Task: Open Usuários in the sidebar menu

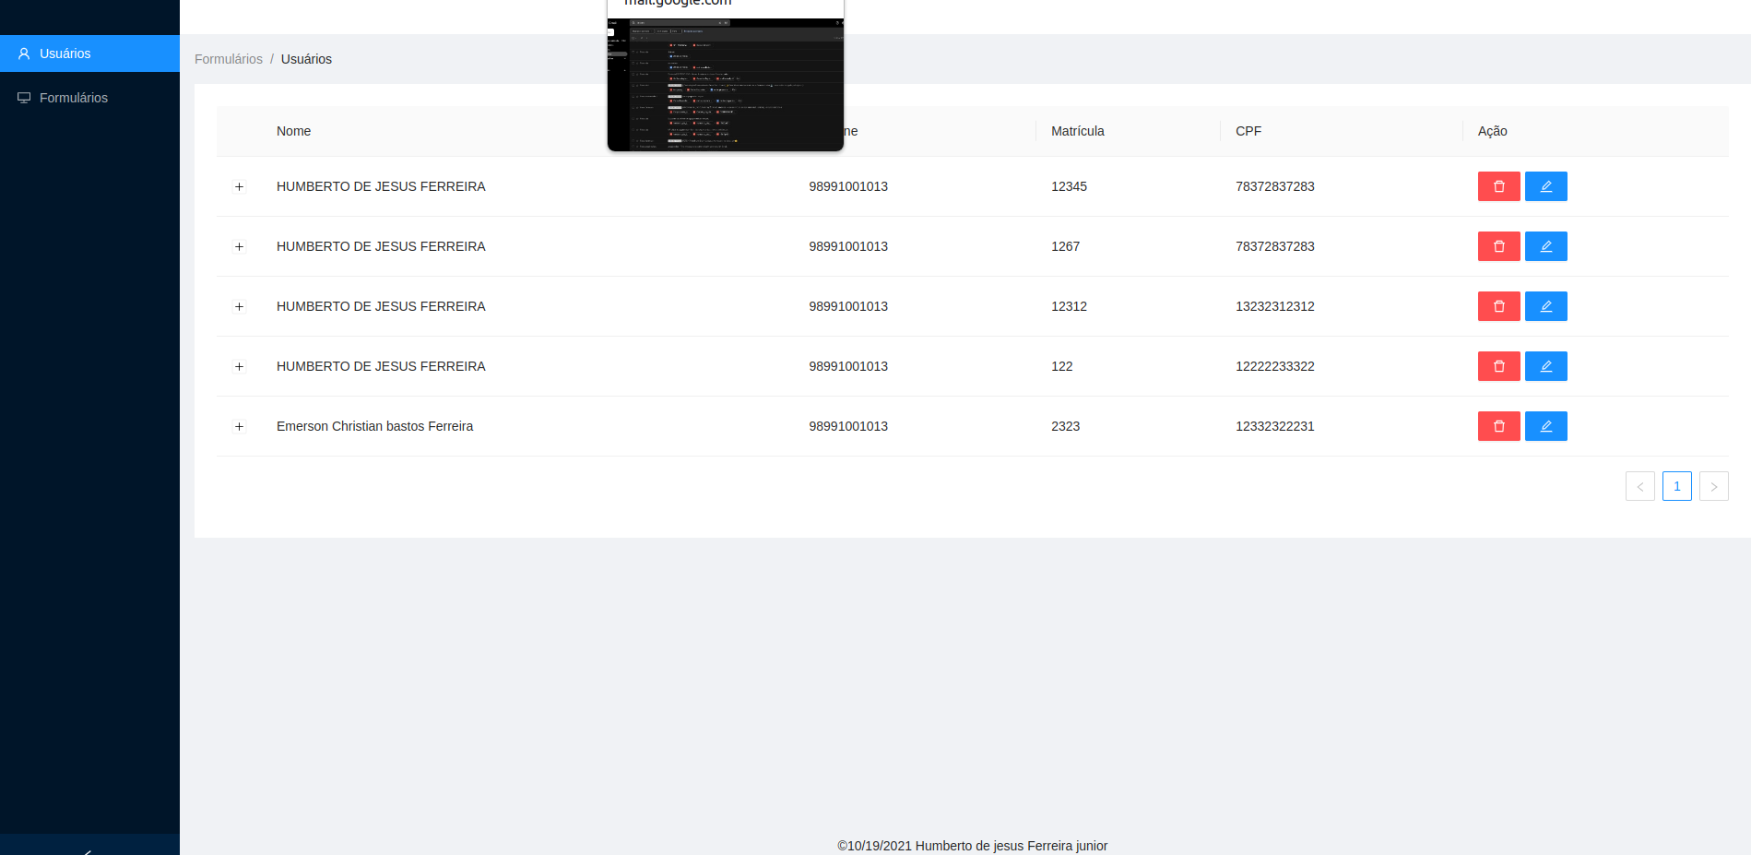Action: point(65,53)
